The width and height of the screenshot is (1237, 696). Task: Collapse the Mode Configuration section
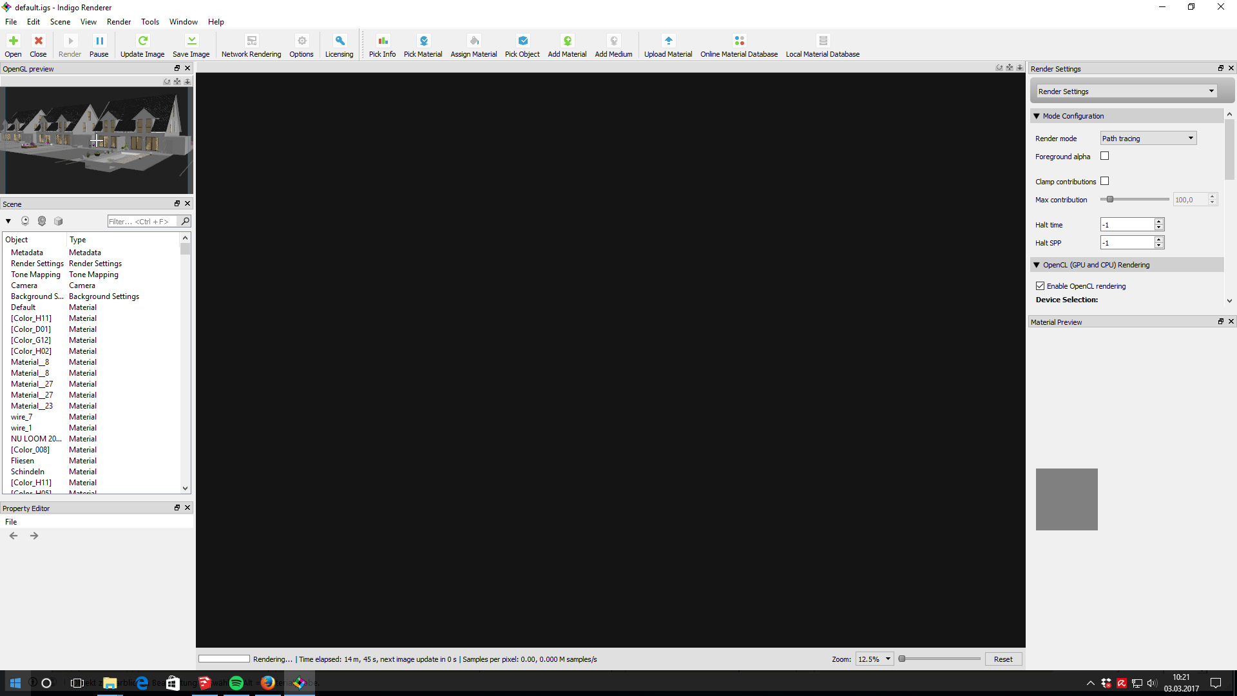pos(1037,116)
